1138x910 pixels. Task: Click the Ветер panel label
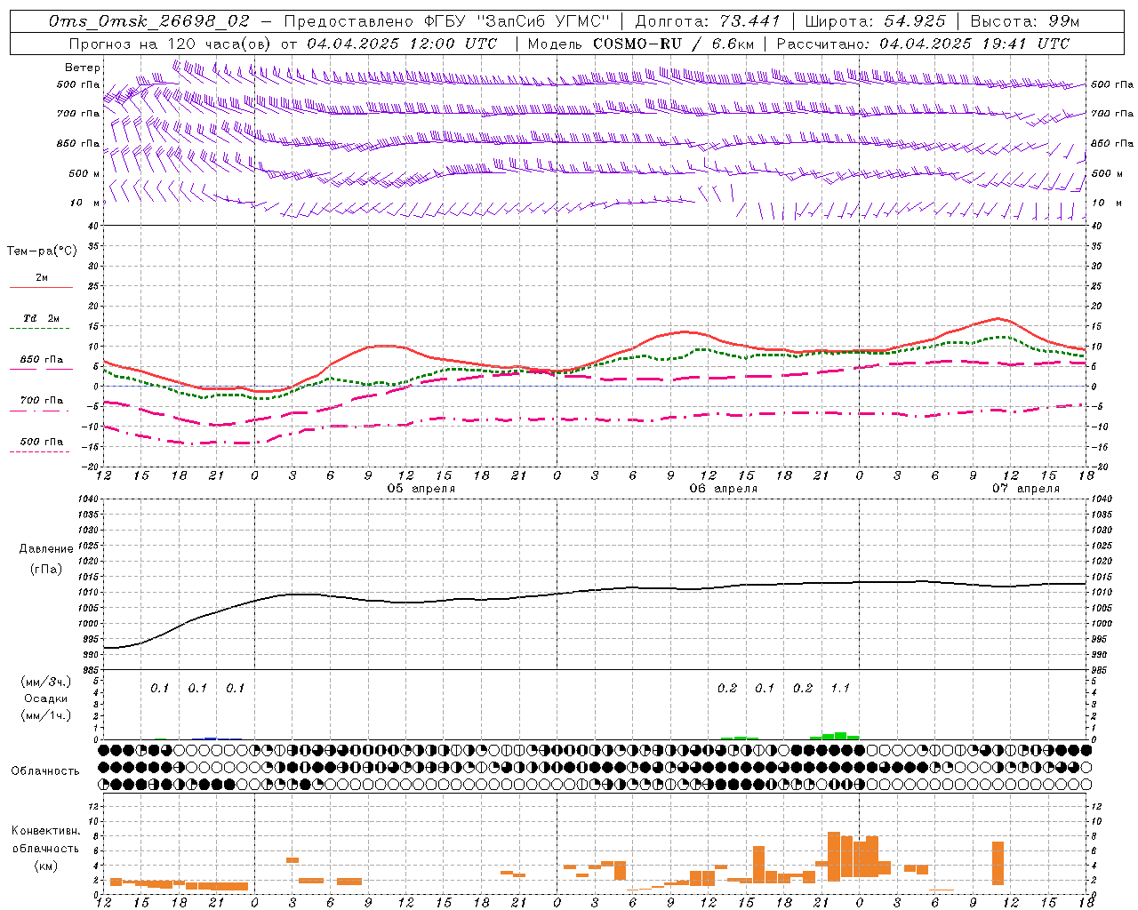[83, 68]
